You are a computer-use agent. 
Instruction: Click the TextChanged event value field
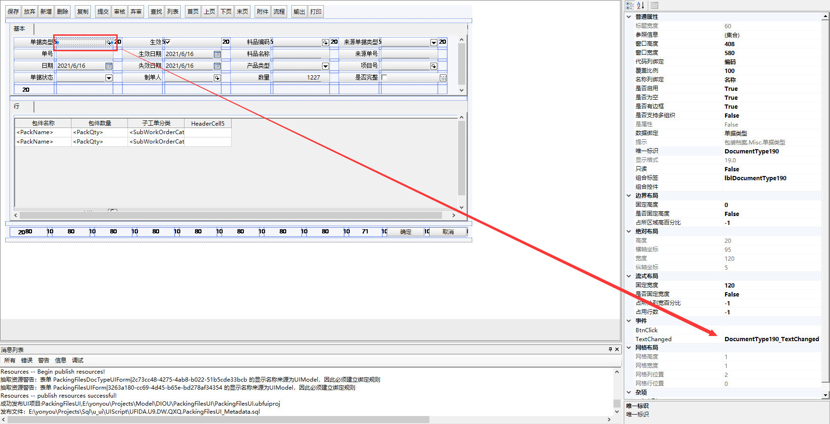[x=771, y=339]
